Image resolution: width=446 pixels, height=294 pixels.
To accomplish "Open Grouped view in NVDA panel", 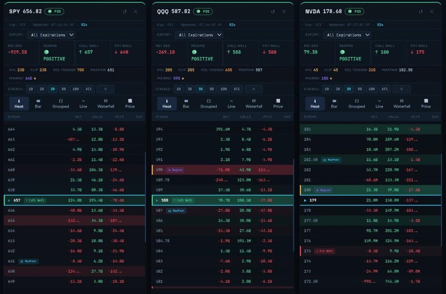I will 357,103.
